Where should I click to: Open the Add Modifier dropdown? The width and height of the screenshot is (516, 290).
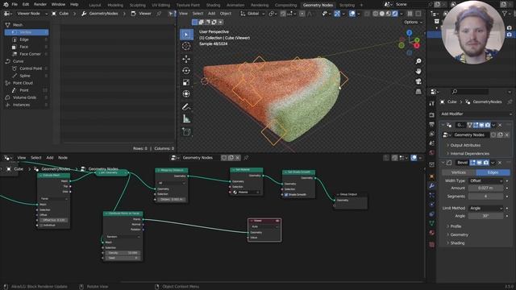tap(476, 114)
